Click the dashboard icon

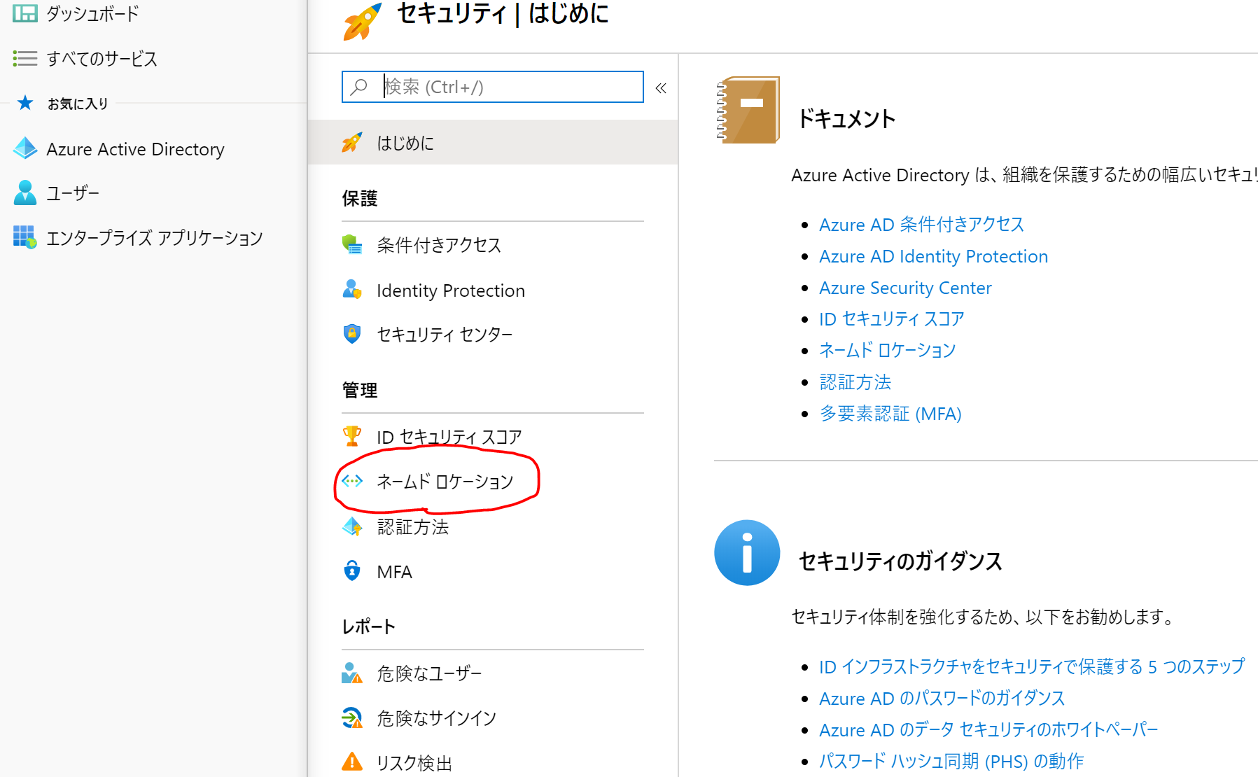point(25,13)
